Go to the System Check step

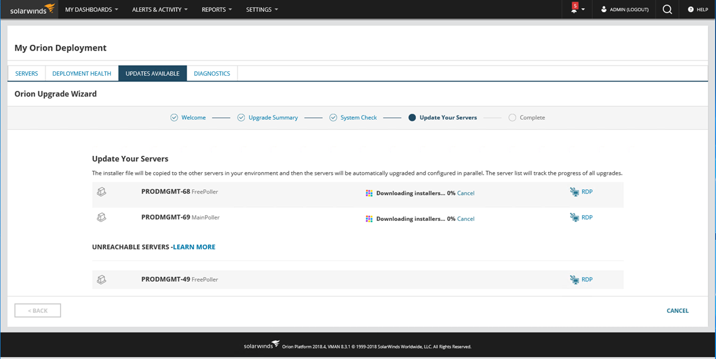coord(359,117)
